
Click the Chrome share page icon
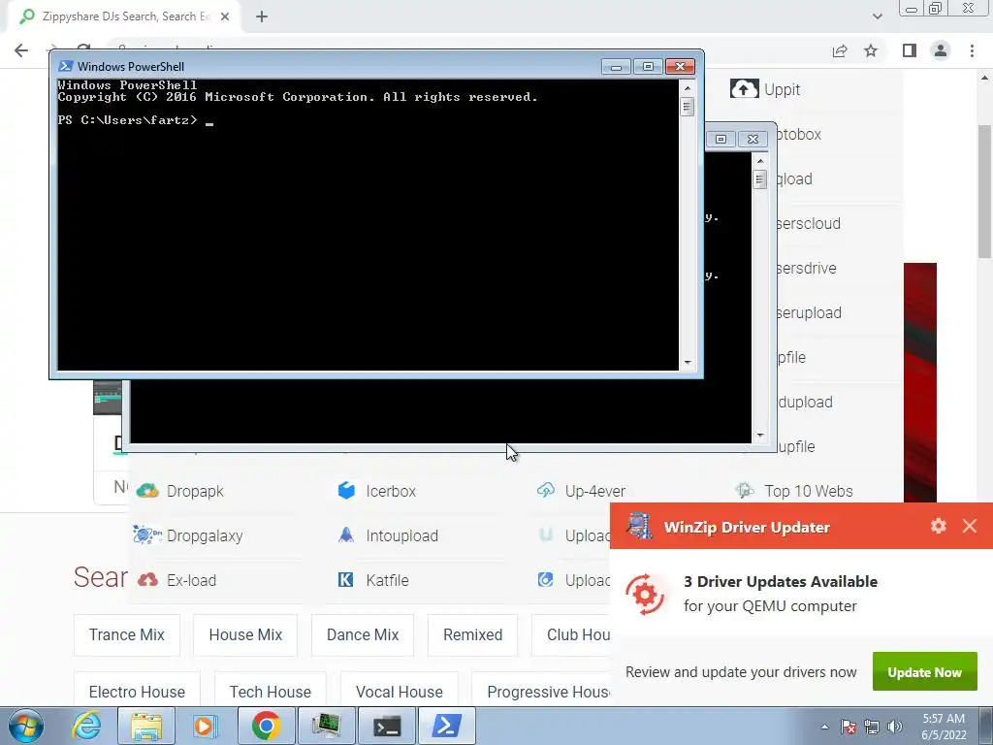[840, 50]
